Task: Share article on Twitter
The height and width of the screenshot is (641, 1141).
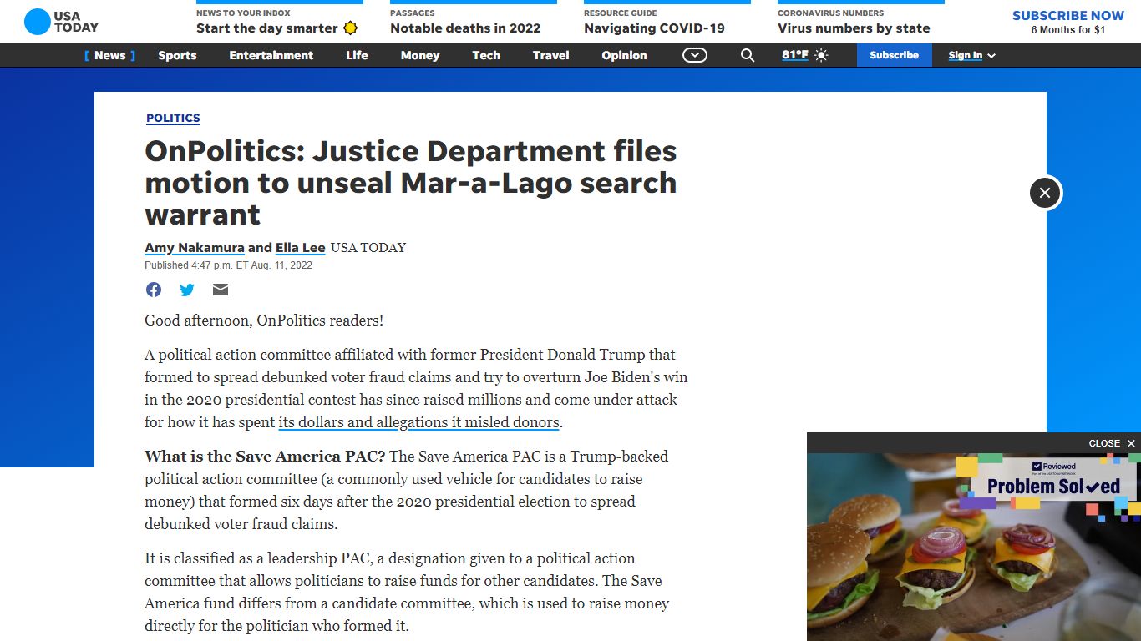Action: click(187, 290)
